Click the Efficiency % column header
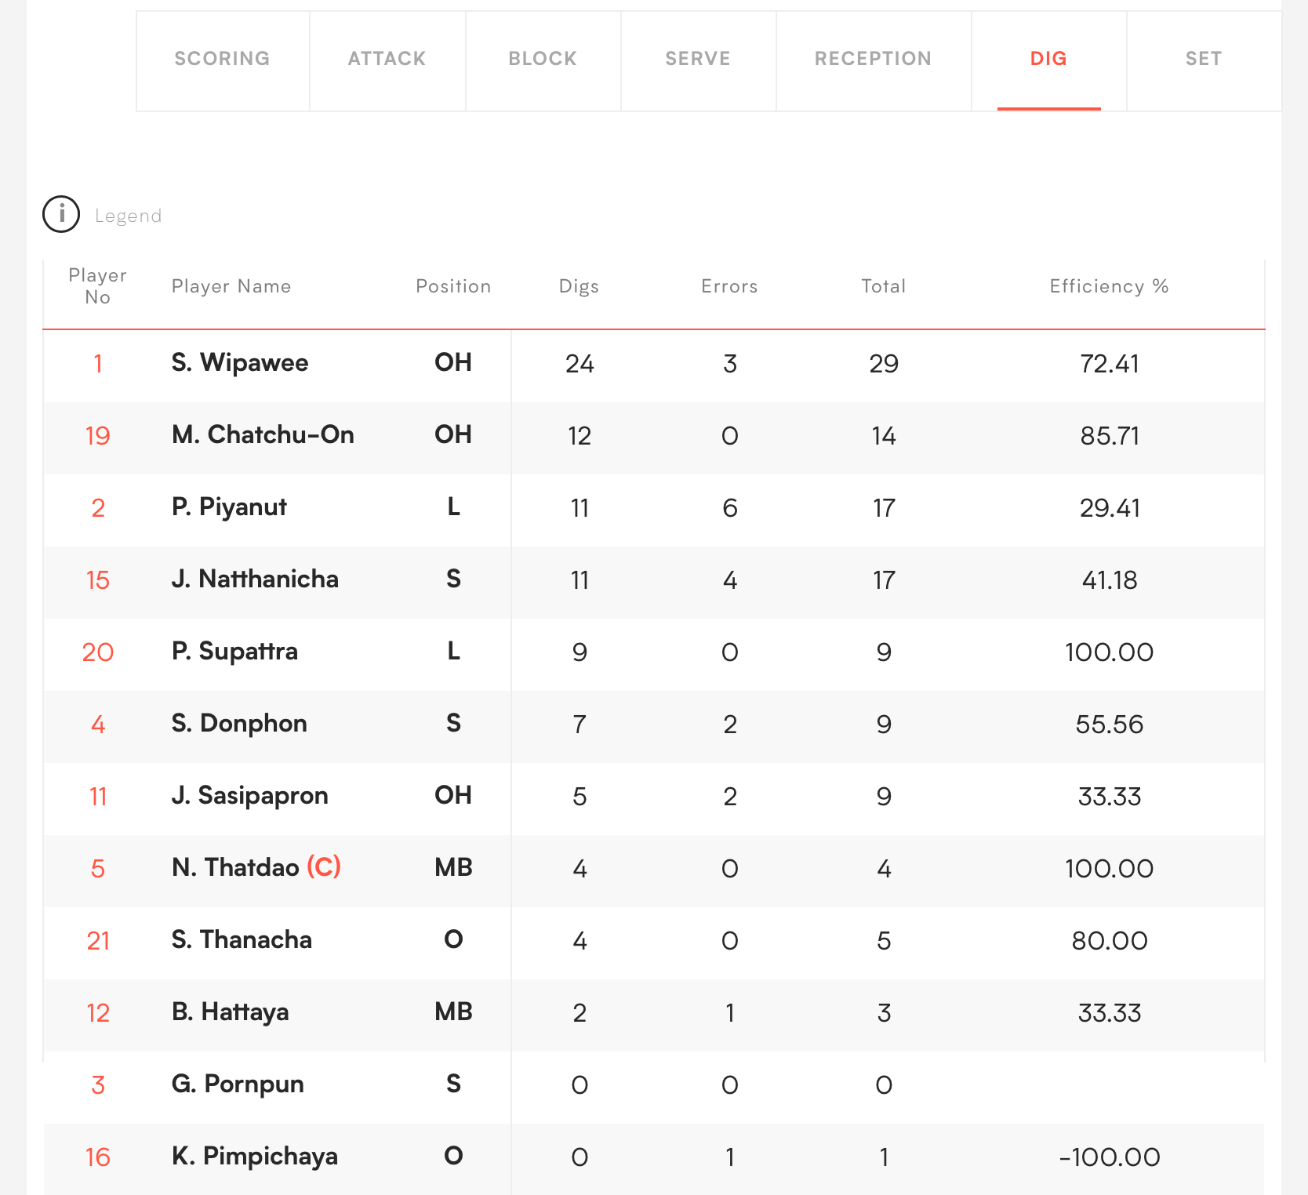 [x=1109, y=287]
